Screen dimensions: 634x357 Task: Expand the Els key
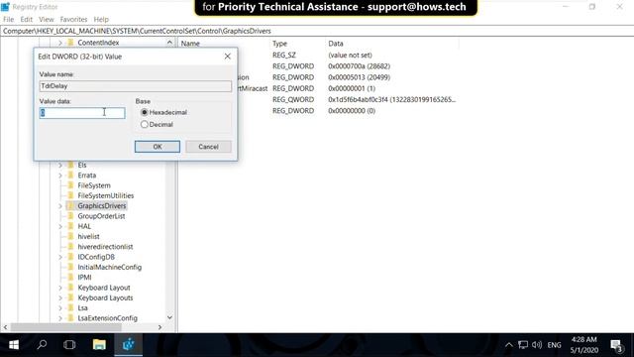[x=60, y=166]
